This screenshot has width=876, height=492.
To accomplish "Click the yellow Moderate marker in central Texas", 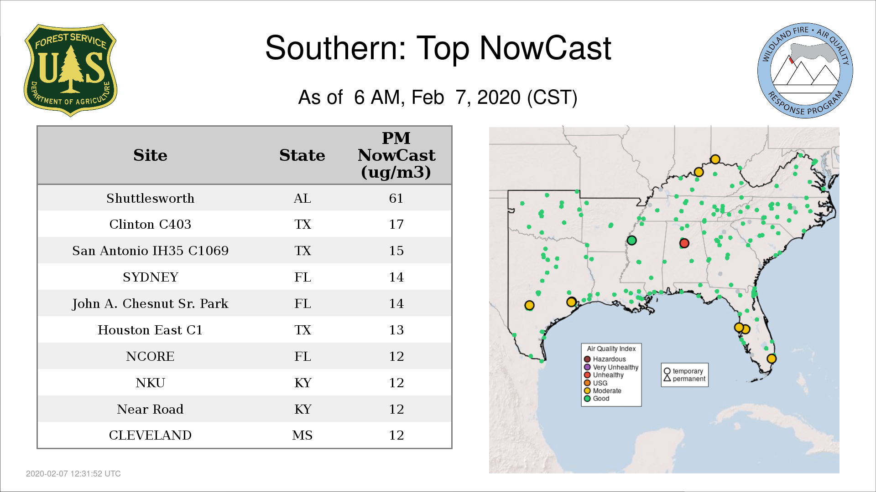I will (529, 305).
